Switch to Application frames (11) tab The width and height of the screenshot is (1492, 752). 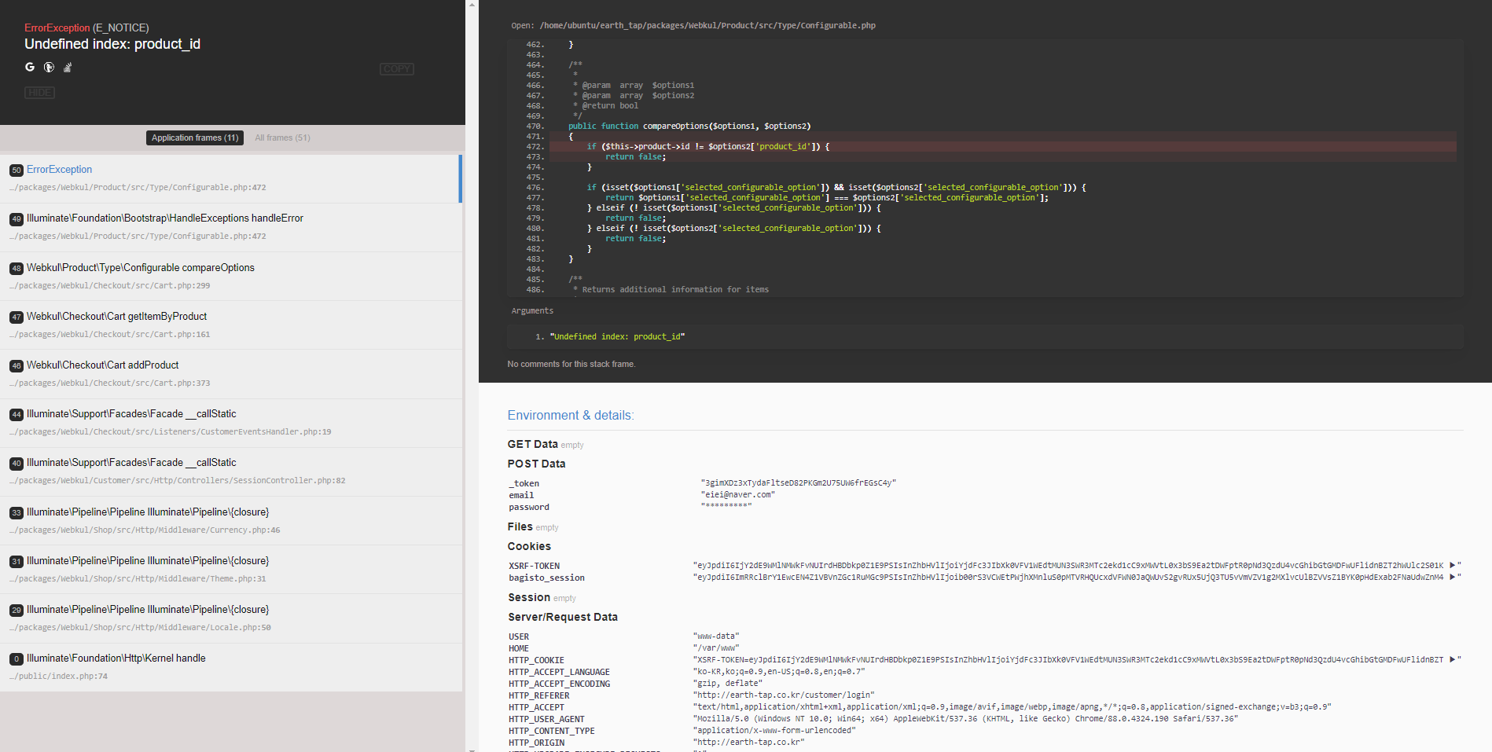(195, 138)
